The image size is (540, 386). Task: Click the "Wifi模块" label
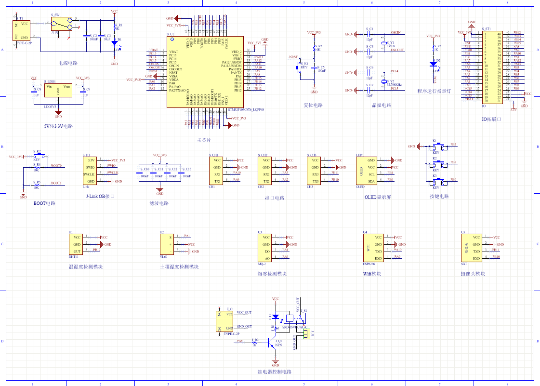(x=372, y=274)
